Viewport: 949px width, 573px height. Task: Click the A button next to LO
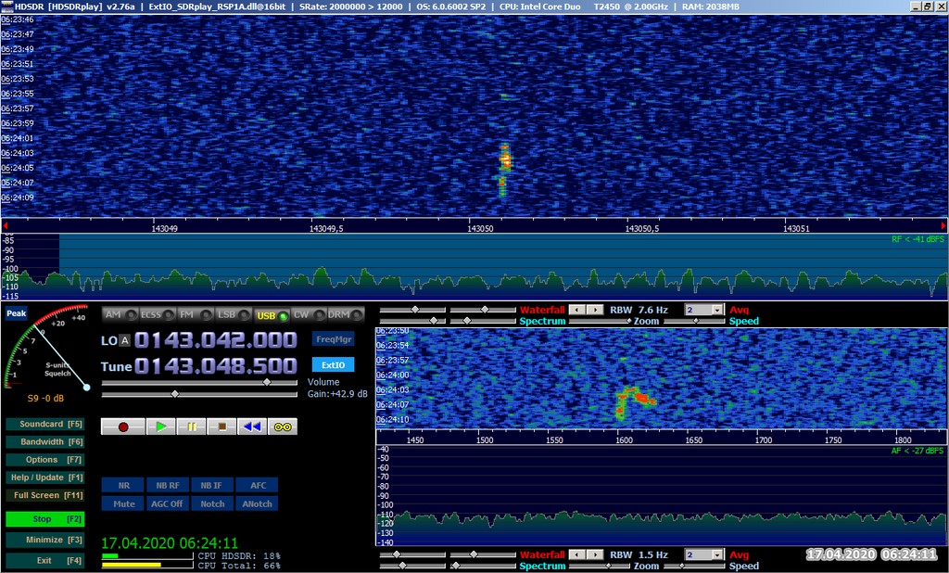pos(125,340)
